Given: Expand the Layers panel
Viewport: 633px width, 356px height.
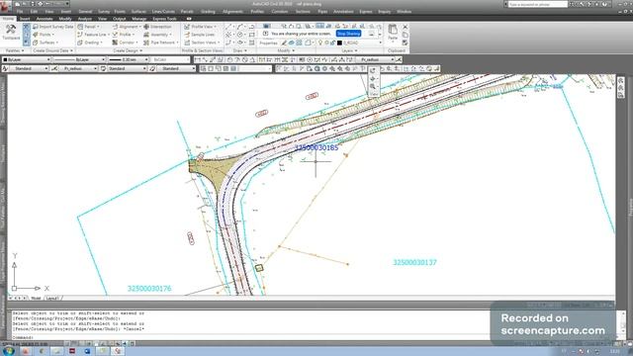Looking at the screenshot, I should (349, 50).
